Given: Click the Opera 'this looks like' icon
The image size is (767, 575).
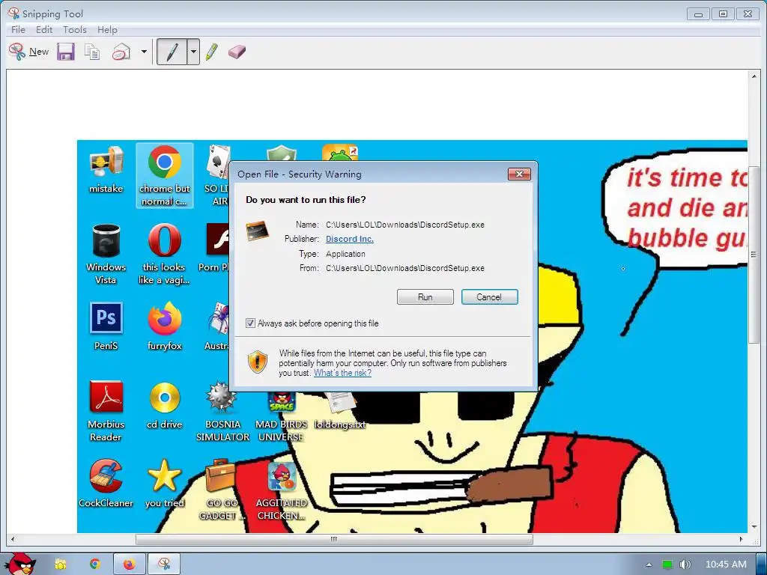Looking at the screenshot, I should pyautogui.click(x=164, y=255).
